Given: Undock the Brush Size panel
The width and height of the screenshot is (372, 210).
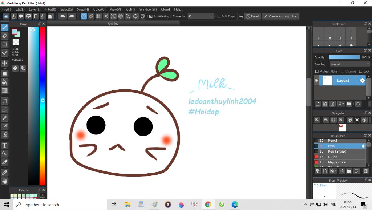Looking at the screenshot, I should [365, 24].
